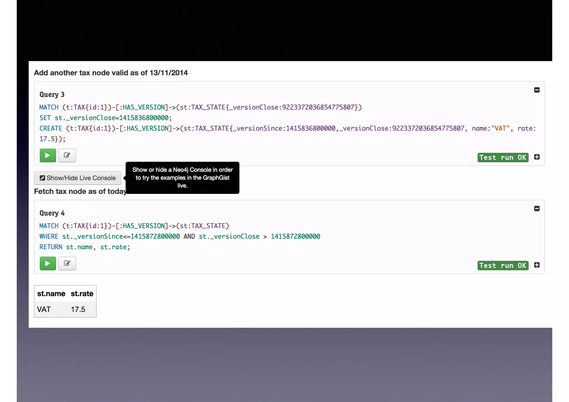
Task: Click Query 4 Test run OK badge
Action: pyautogui.click(x=503, y=266)
